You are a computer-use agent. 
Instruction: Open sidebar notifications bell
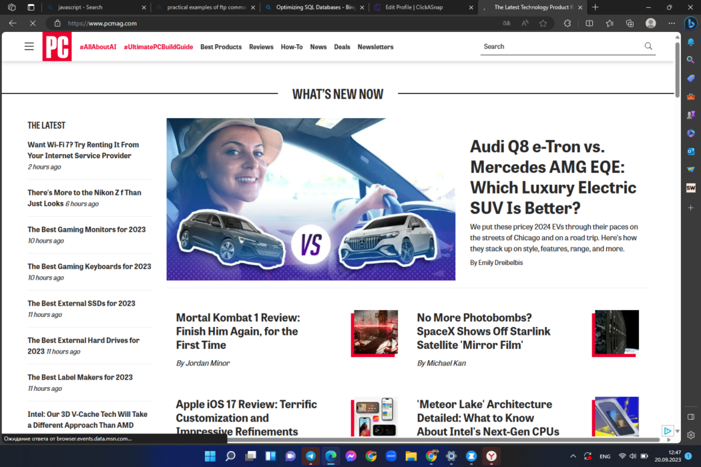[691, 42]
